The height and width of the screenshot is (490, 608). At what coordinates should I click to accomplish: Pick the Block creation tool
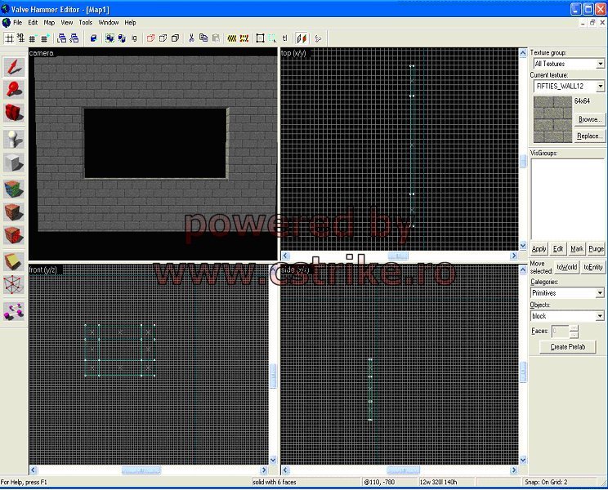[14, 163]
